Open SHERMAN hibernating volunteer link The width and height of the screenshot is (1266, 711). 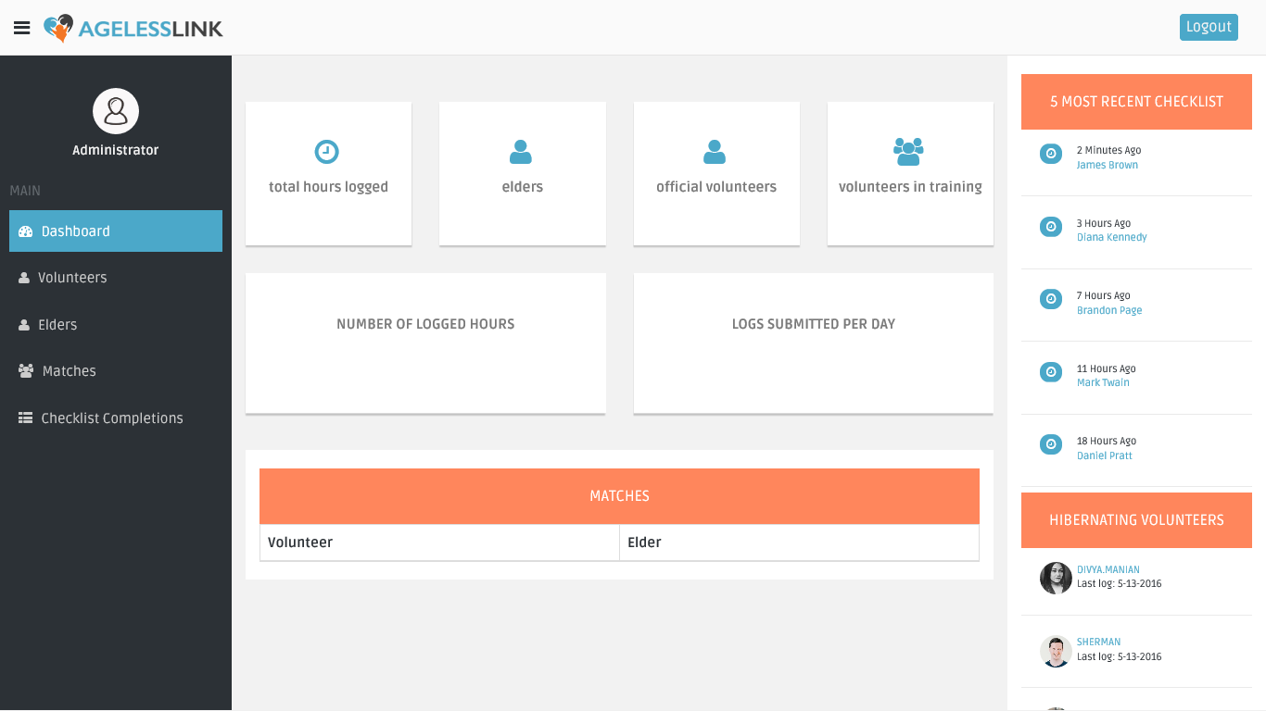[x=1098, y=642]
